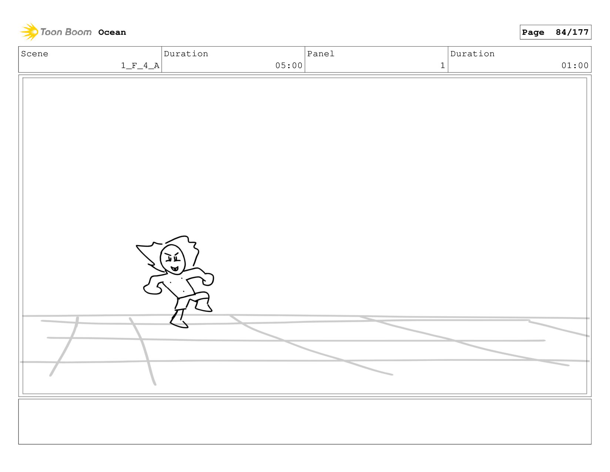This screenshot has height=472, width=610.
Task: Click the character sketch in the storyboard panel
Action: 175,282
